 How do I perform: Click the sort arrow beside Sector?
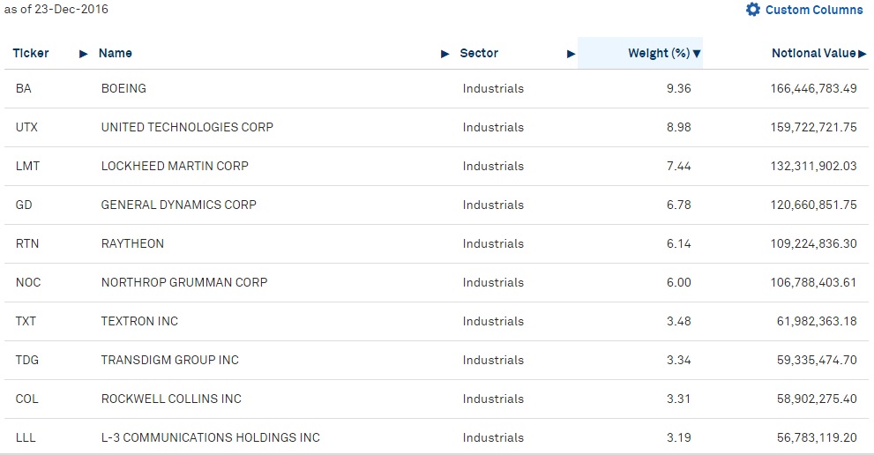[x=571, y=54]
